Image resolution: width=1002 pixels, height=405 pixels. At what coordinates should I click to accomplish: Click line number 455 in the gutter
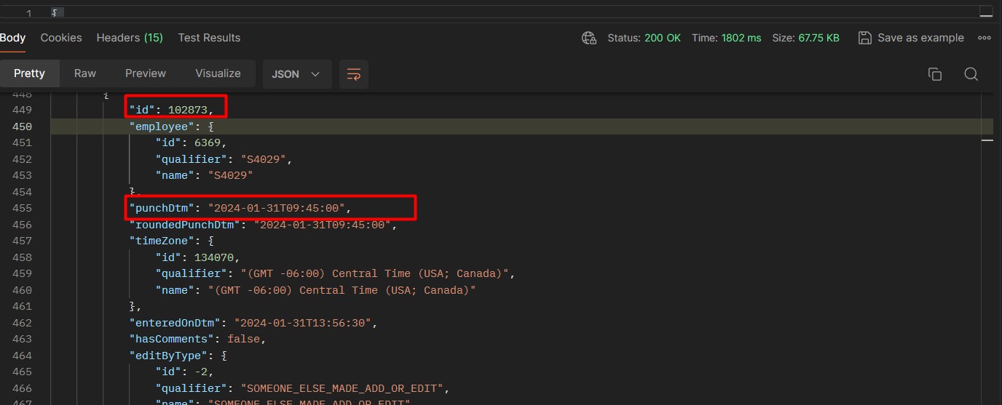22,208
